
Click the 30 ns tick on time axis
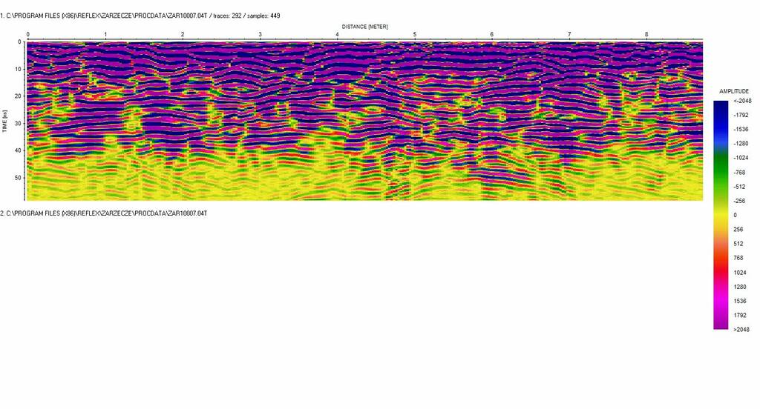tap(17, 123)
